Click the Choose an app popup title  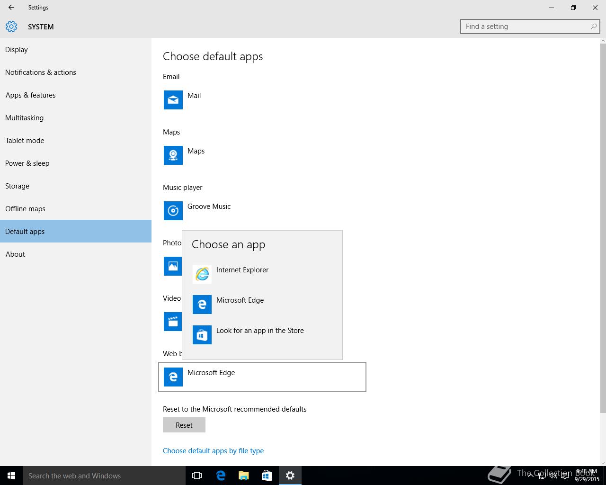click(x=228, y=244)
